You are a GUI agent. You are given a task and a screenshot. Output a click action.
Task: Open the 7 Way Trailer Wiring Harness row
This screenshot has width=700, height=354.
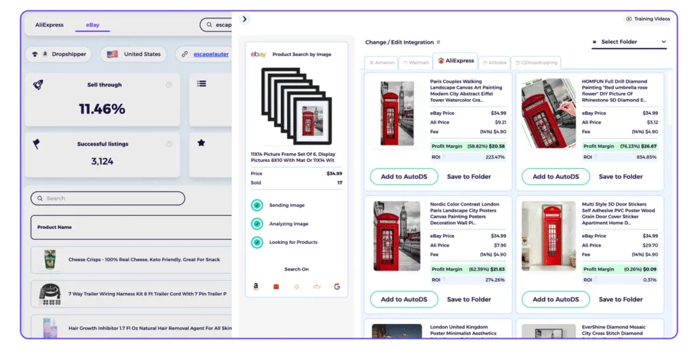pyautogui.click(x=131, y=294)
